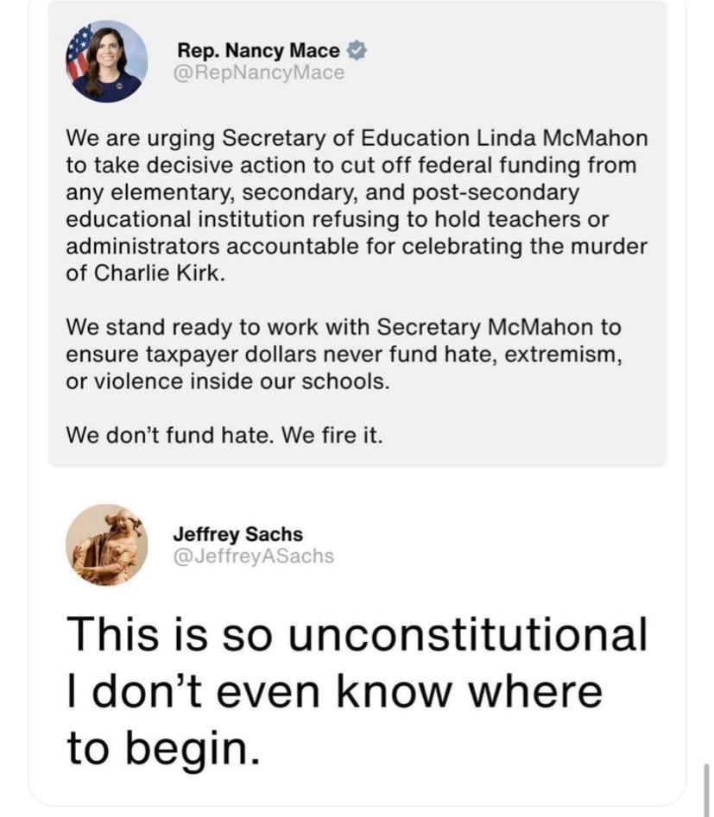Image resolution: width=714 pixels, height=817 pixels.
Task: Click the Rep. Nancy Mace display name
Action: pos(258,51)
